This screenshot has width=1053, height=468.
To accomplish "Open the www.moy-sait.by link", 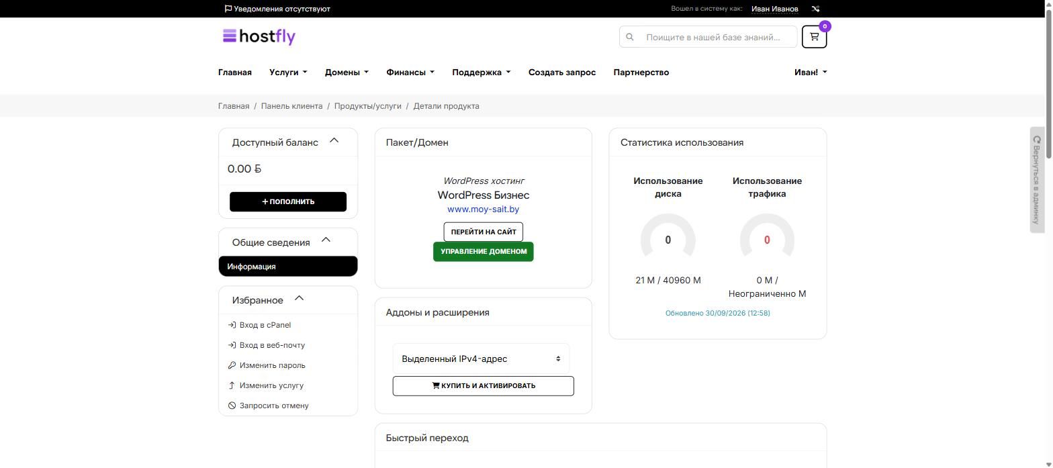I will tap(484, 209).
